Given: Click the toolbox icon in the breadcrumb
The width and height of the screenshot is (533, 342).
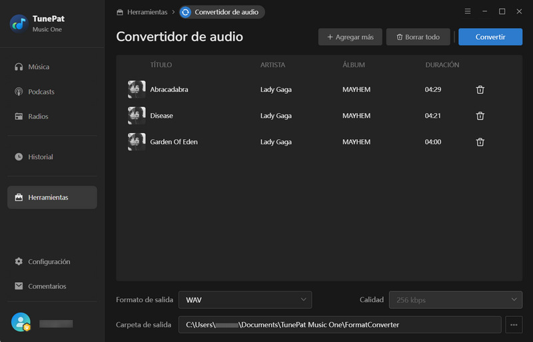Looking at the screenshot, I should pos(120,12).
